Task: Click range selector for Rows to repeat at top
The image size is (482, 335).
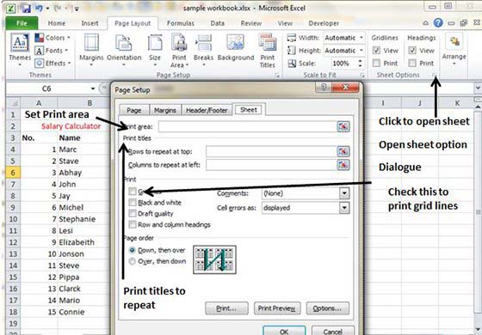Action: 343,151
